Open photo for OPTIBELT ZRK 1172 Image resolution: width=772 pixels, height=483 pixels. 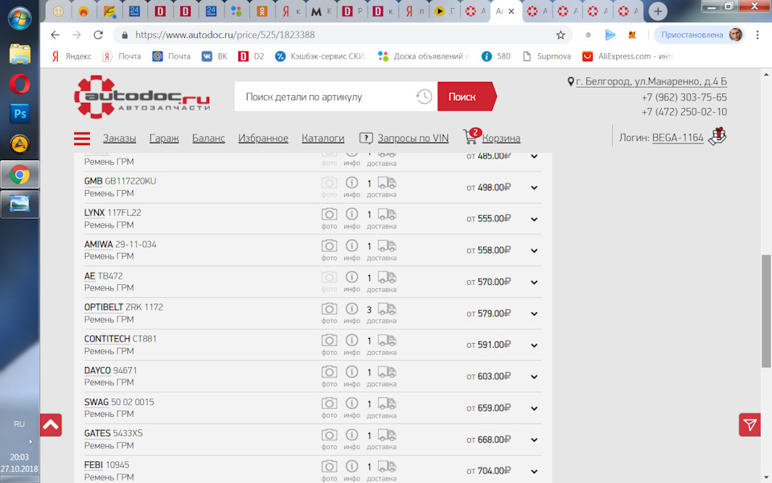tap(330, 309)
